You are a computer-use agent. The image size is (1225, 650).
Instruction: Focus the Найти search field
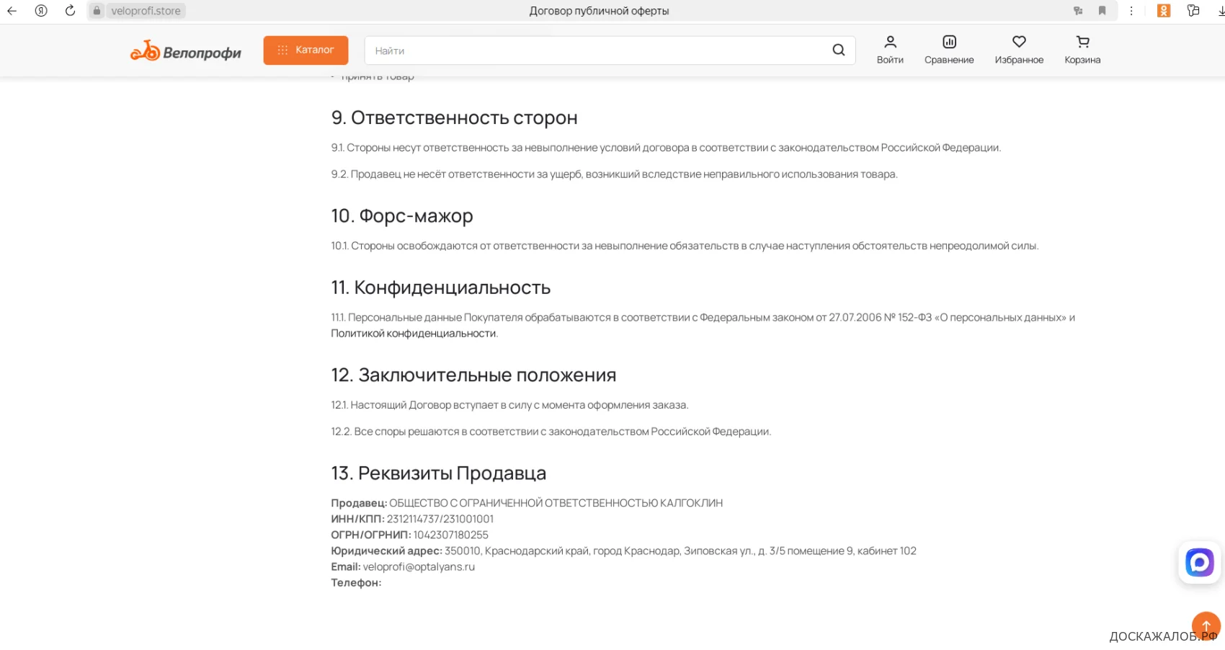pos(598,50)
